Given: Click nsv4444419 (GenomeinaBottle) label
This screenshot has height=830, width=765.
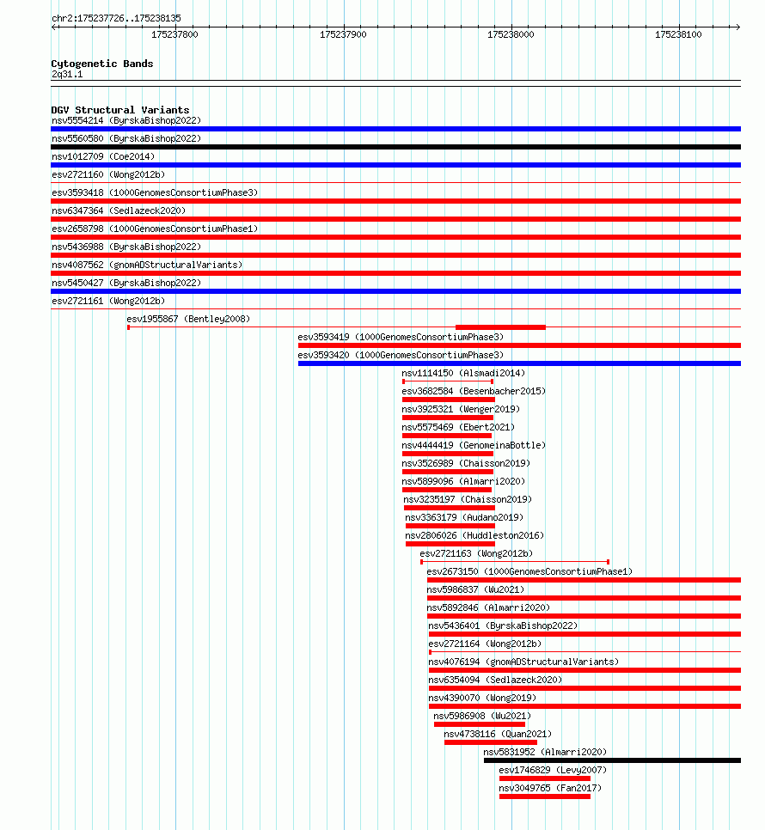Looking at the screenshot, I should (x=474, y=445).
